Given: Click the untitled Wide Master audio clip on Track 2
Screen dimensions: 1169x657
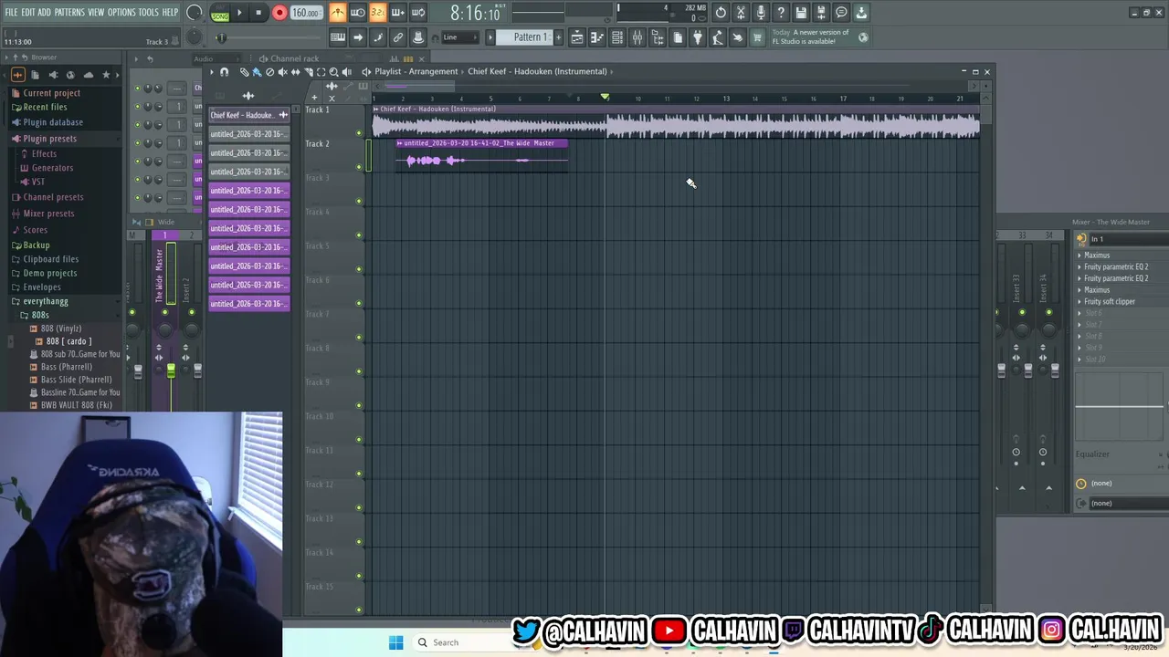Looking at the screenshot, I should point(481,155).
